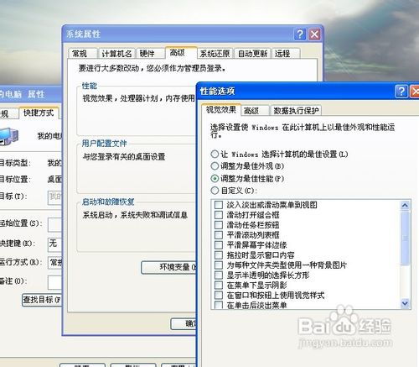Select 快捷方式 tab in 属性 window
Viewport: 419px width, 367px height.
(39, 113)
